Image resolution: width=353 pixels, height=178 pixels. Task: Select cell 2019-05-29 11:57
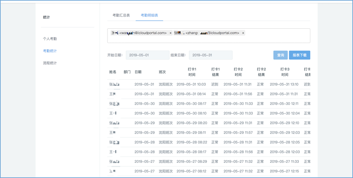[x=238, y=133]
